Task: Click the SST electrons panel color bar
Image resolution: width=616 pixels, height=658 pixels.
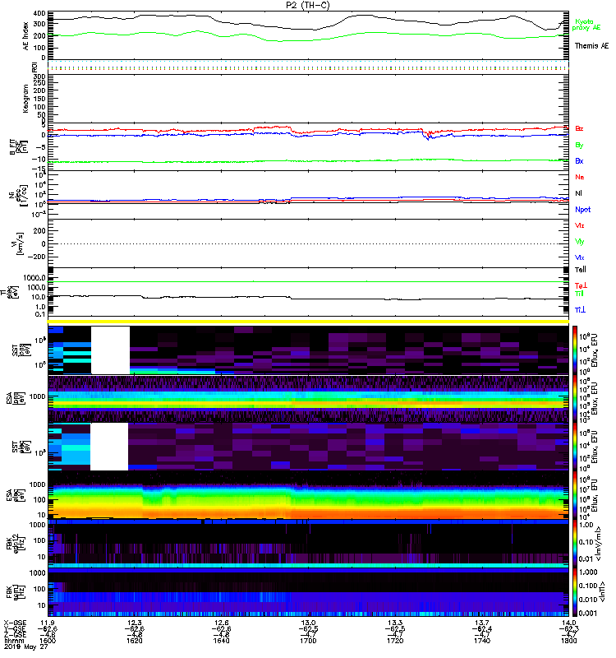Action: pos(575,447)
